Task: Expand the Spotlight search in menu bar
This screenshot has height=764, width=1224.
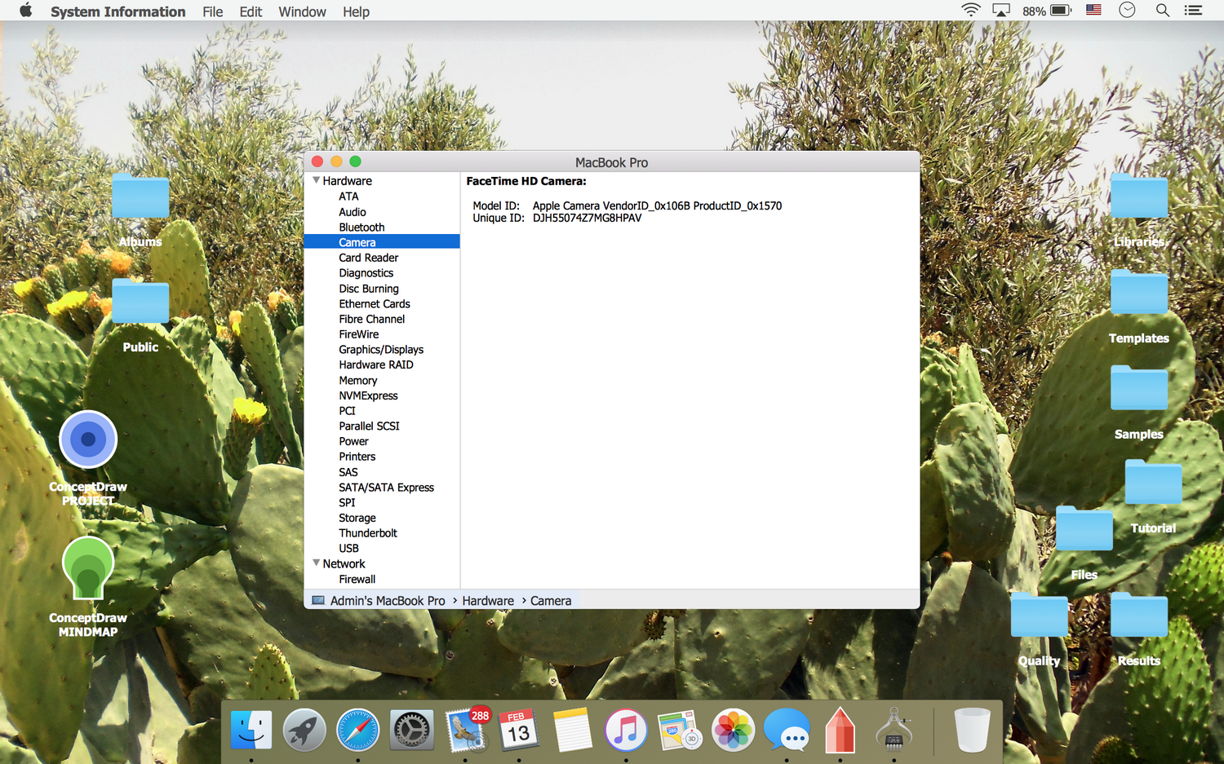Action: point(1162,11)
